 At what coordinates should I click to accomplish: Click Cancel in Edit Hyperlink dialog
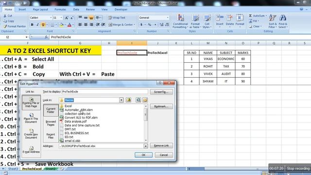[164, 155]
